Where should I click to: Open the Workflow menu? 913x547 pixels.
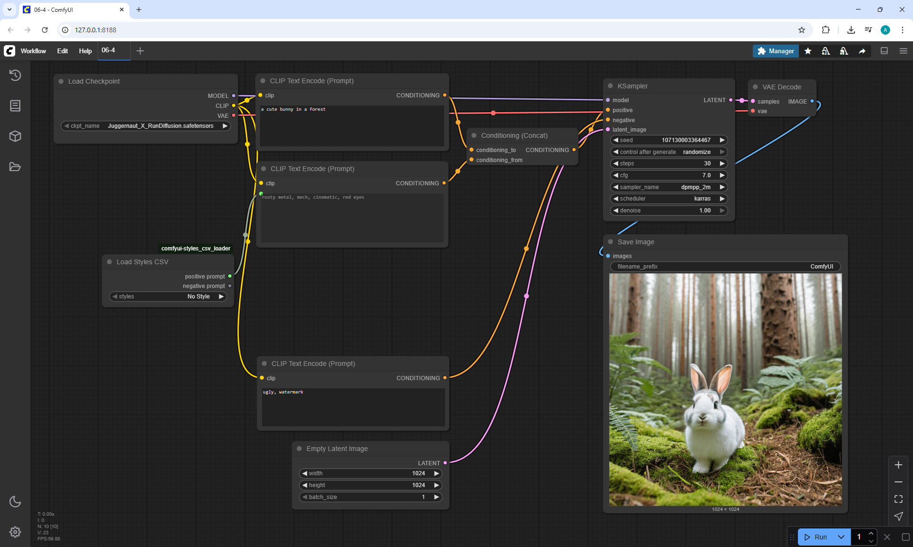pos(33,51)
